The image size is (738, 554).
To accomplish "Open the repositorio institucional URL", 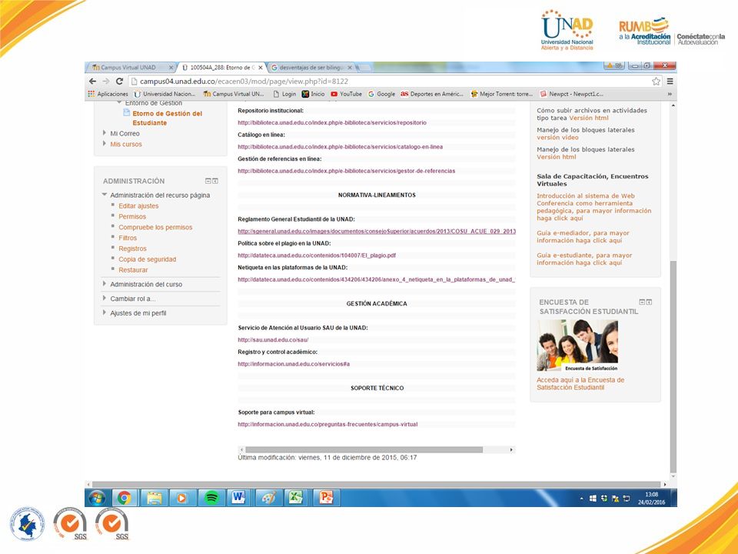I will pyautogui.click(x=332, y=122).
